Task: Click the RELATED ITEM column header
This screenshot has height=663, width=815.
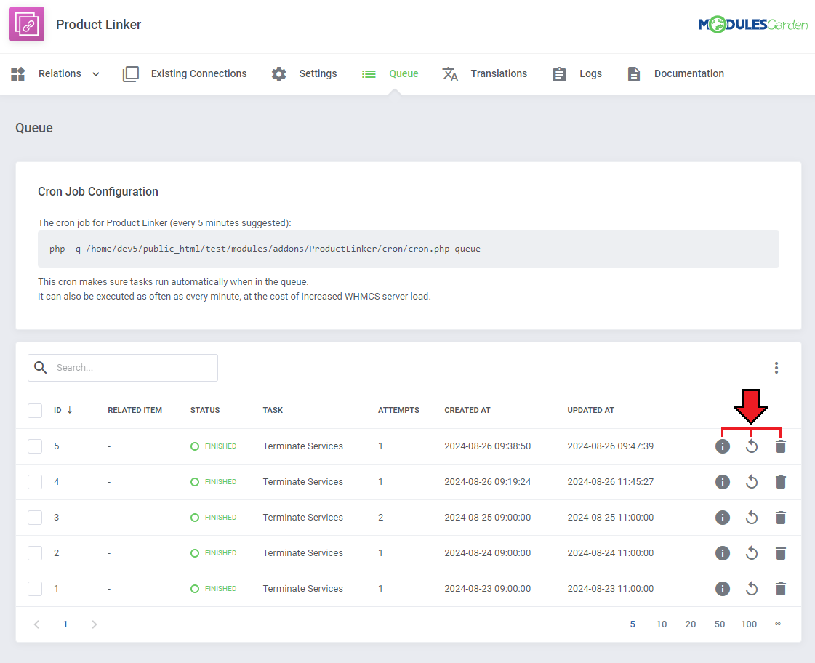Action: 135,410
